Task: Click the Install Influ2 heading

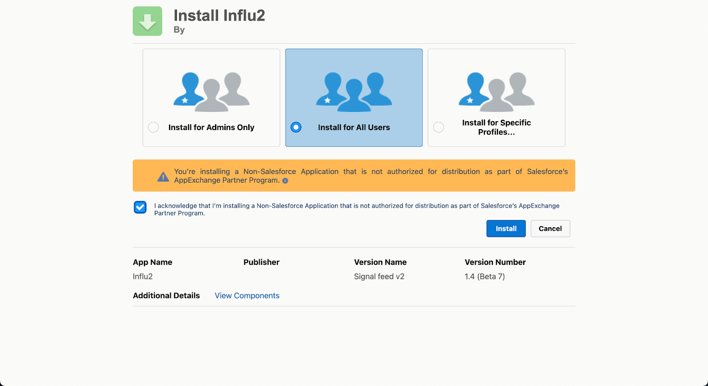Action: point(219,15)
